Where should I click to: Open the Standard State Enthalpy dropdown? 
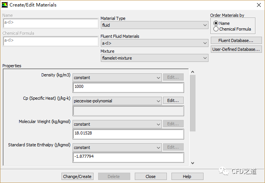(117, 147)
